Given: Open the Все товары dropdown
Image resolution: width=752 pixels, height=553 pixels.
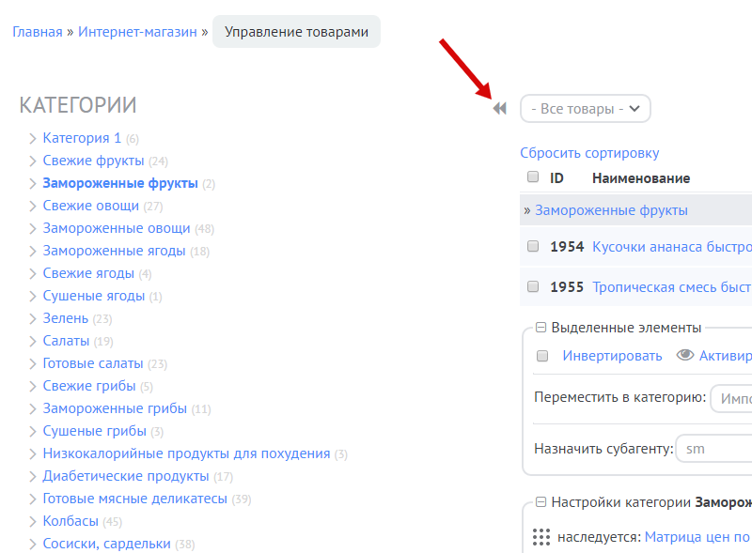Looking at the screenshot, I should click(585, 109).
